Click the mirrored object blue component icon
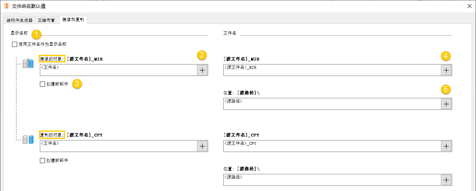 pyautogui.click(x=28, y=64)
